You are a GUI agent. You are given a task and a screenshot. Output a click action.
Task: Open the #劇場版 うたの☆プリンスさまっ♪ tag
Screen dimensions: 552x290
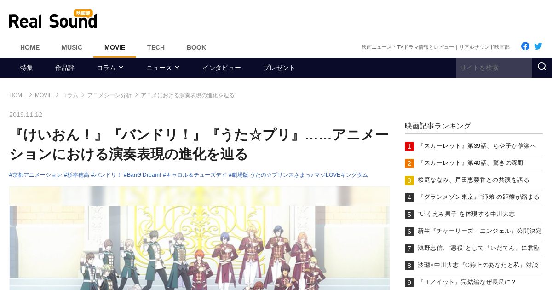[298, 175]
